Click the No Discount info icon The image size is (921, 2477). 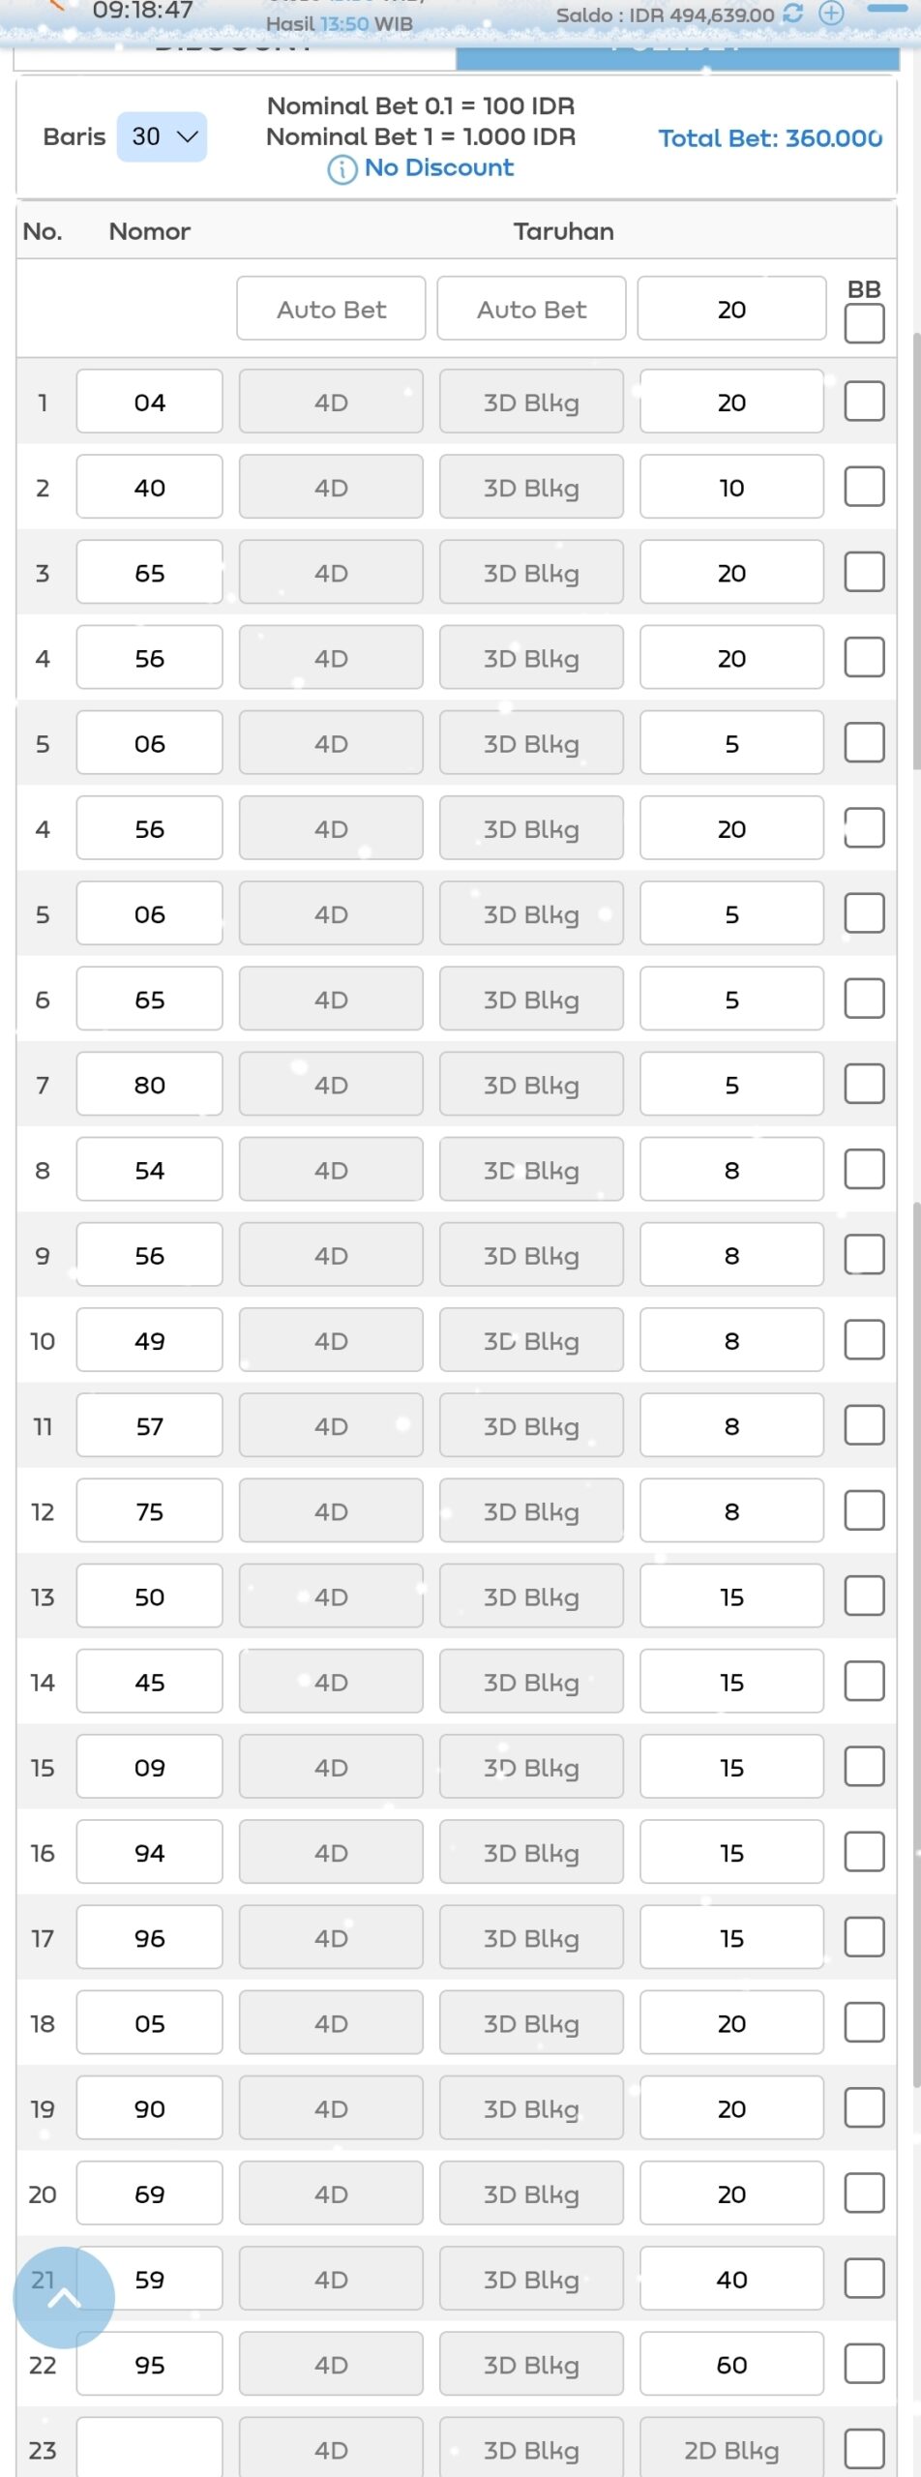(342, 169)
